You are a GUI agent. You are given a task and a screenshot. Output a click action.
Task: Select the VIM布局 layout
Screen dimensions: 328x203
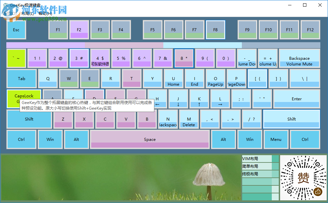click(x=260, y=159)
